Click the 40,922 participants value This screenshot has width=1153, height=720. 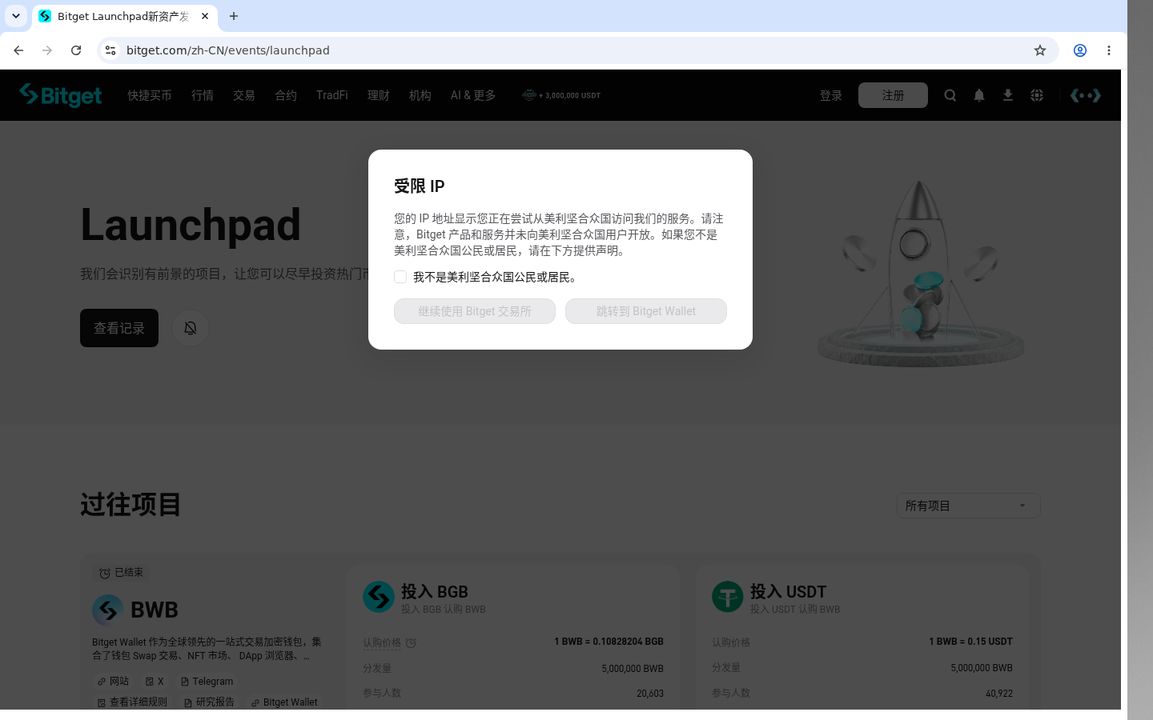(x=999, y=694)
